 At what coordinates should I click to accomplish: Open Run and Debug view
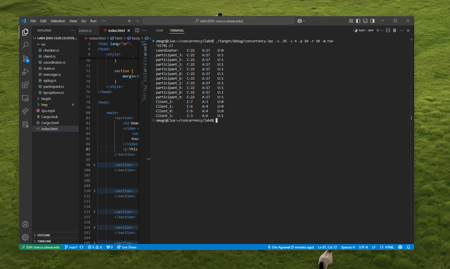25,72
